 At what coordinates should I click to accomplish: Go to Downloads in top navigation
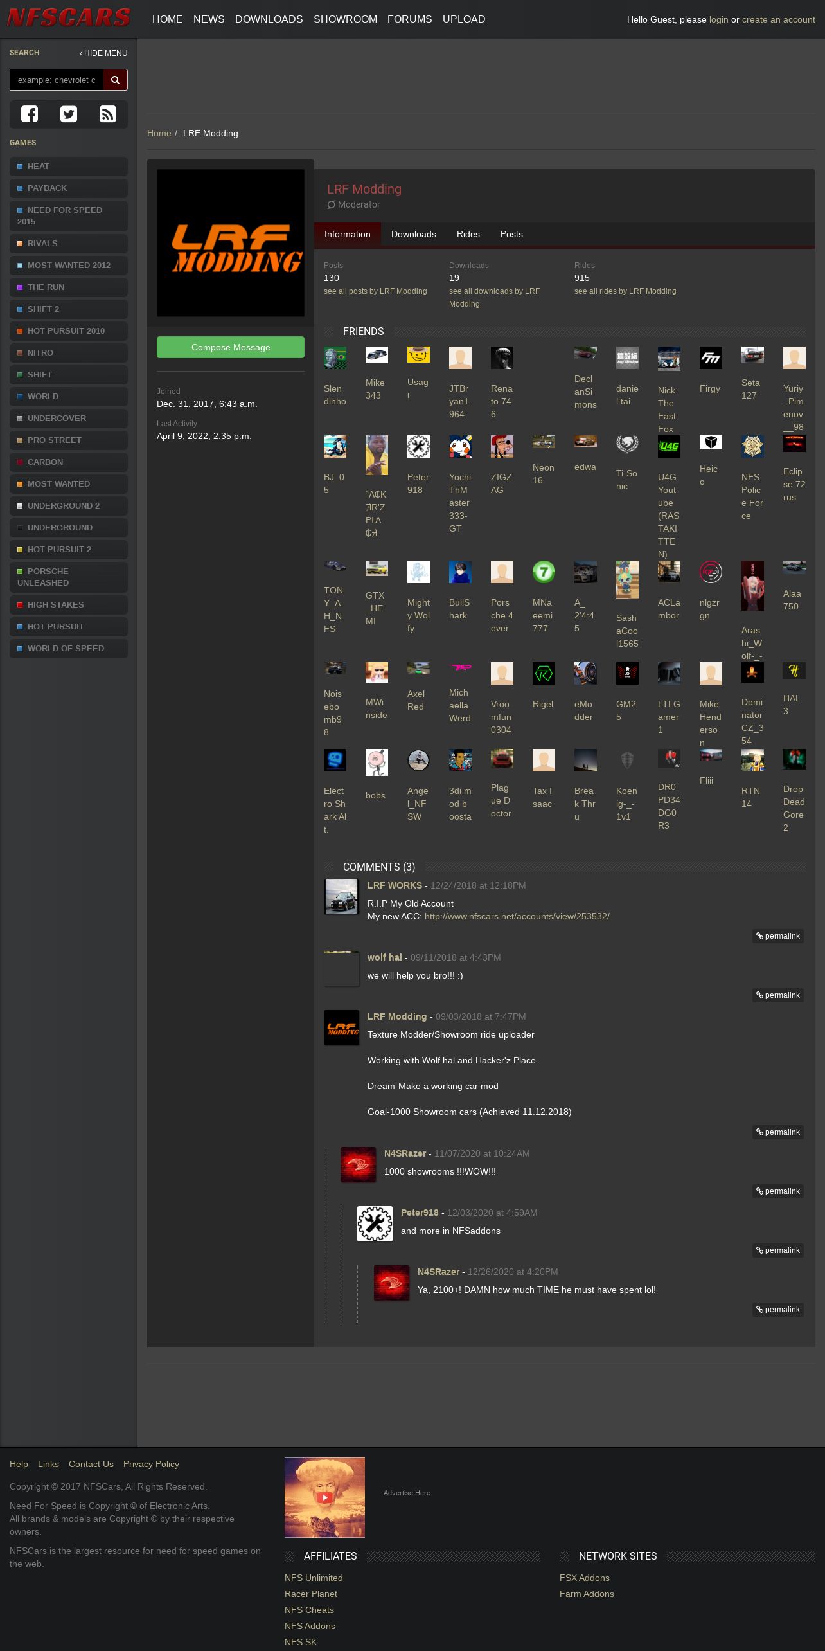point(269,19)
